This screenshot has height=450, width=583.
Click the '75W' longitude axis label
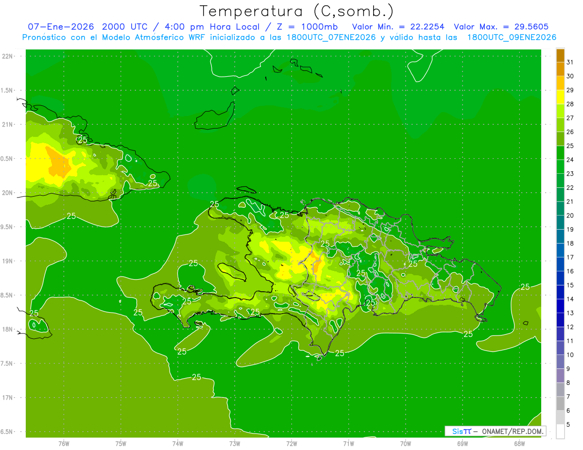click(121, 444)
